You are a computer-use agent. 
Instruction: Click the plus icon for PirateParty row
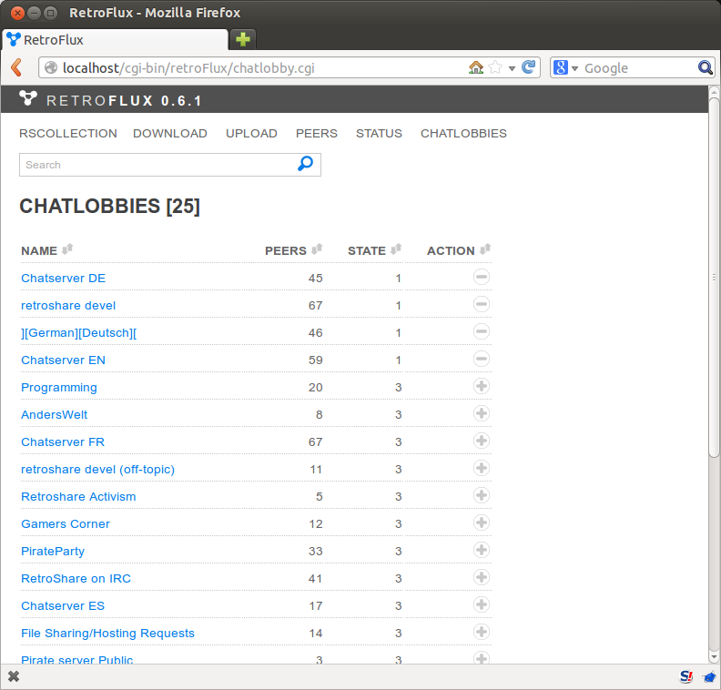point(482,550)
